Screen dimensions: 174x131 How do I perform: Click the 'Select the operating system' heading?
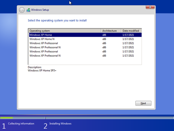coord(57,20)
